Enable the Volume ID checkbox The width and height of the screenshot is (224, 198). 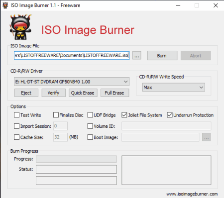pos(90,126)
